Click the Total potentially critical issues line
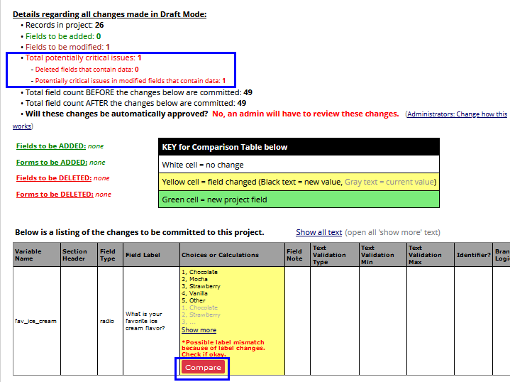This screenshot has width=510, height=382. (x=83, y=58)
